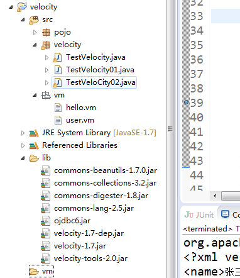Screen dimensions: 240x278
Task: Select commons-beanutils-1.7.0.jar
Action: [106, 170]
